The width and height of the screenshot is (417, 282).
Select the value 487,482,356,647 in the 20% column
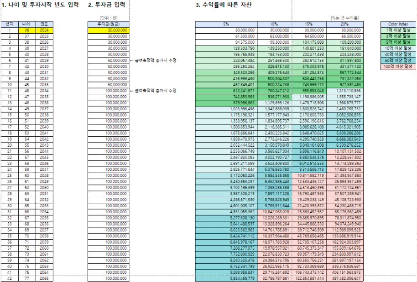tap(344, 278)
